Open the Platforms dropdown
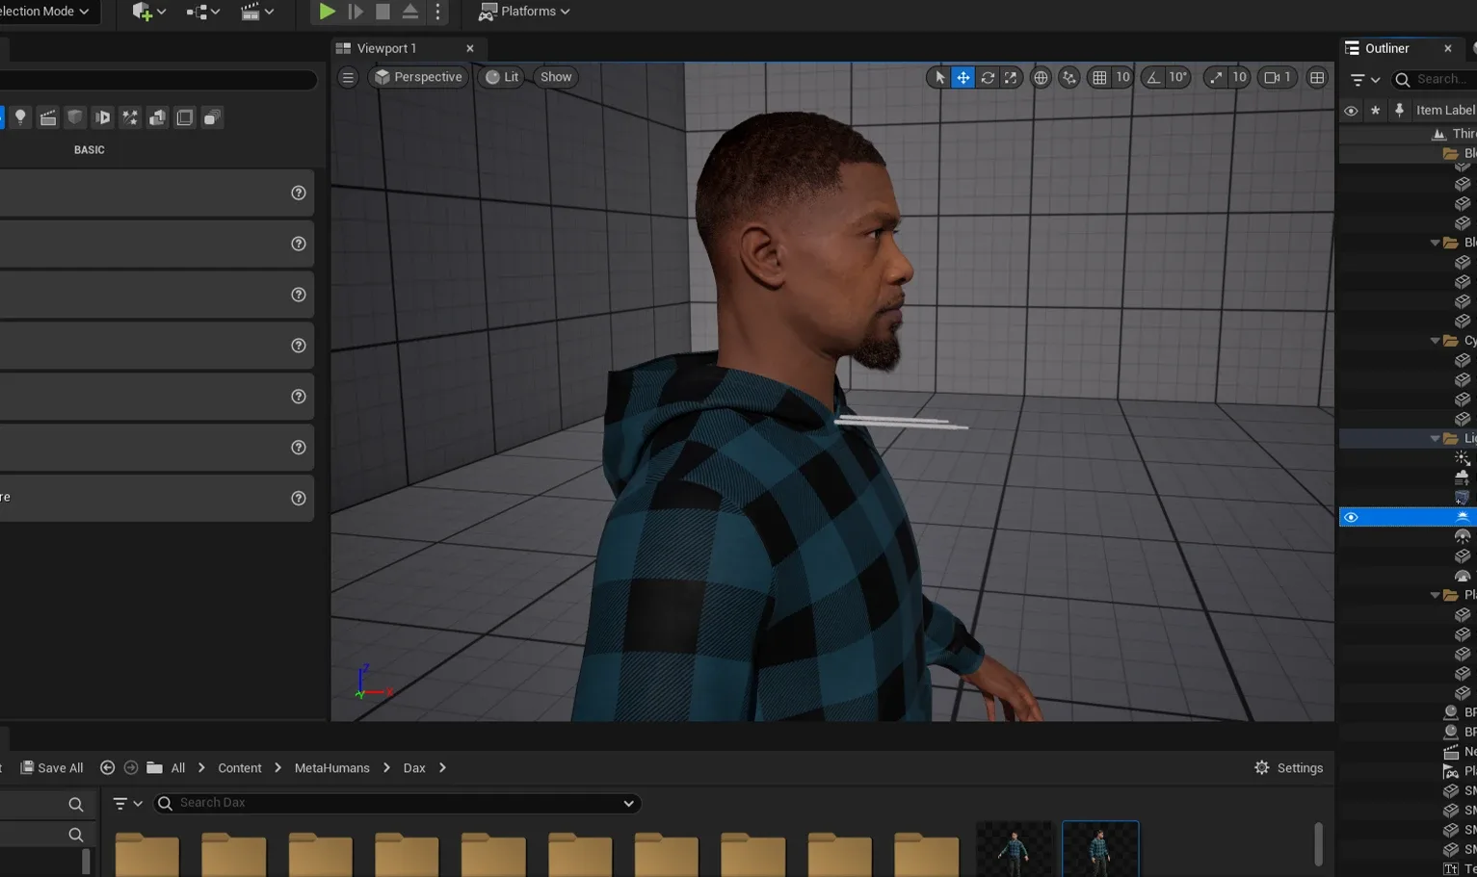Screen dimensions: 1477x877 (524, 11)
